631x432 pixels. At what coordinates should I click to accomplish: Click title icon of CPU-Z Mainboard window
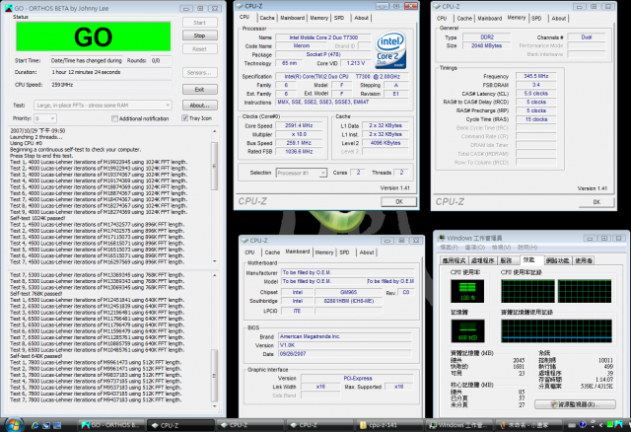click(x=245, y=241)
